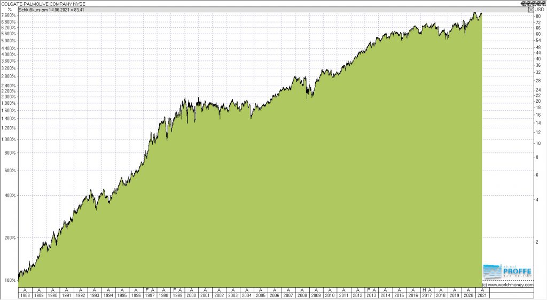
Task: Click the F event marker above 1999
Action: coord(175,290)
